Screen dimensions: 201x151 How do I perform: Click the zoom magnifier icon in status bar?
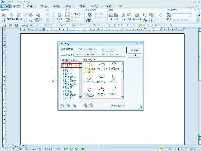[175, 149]
